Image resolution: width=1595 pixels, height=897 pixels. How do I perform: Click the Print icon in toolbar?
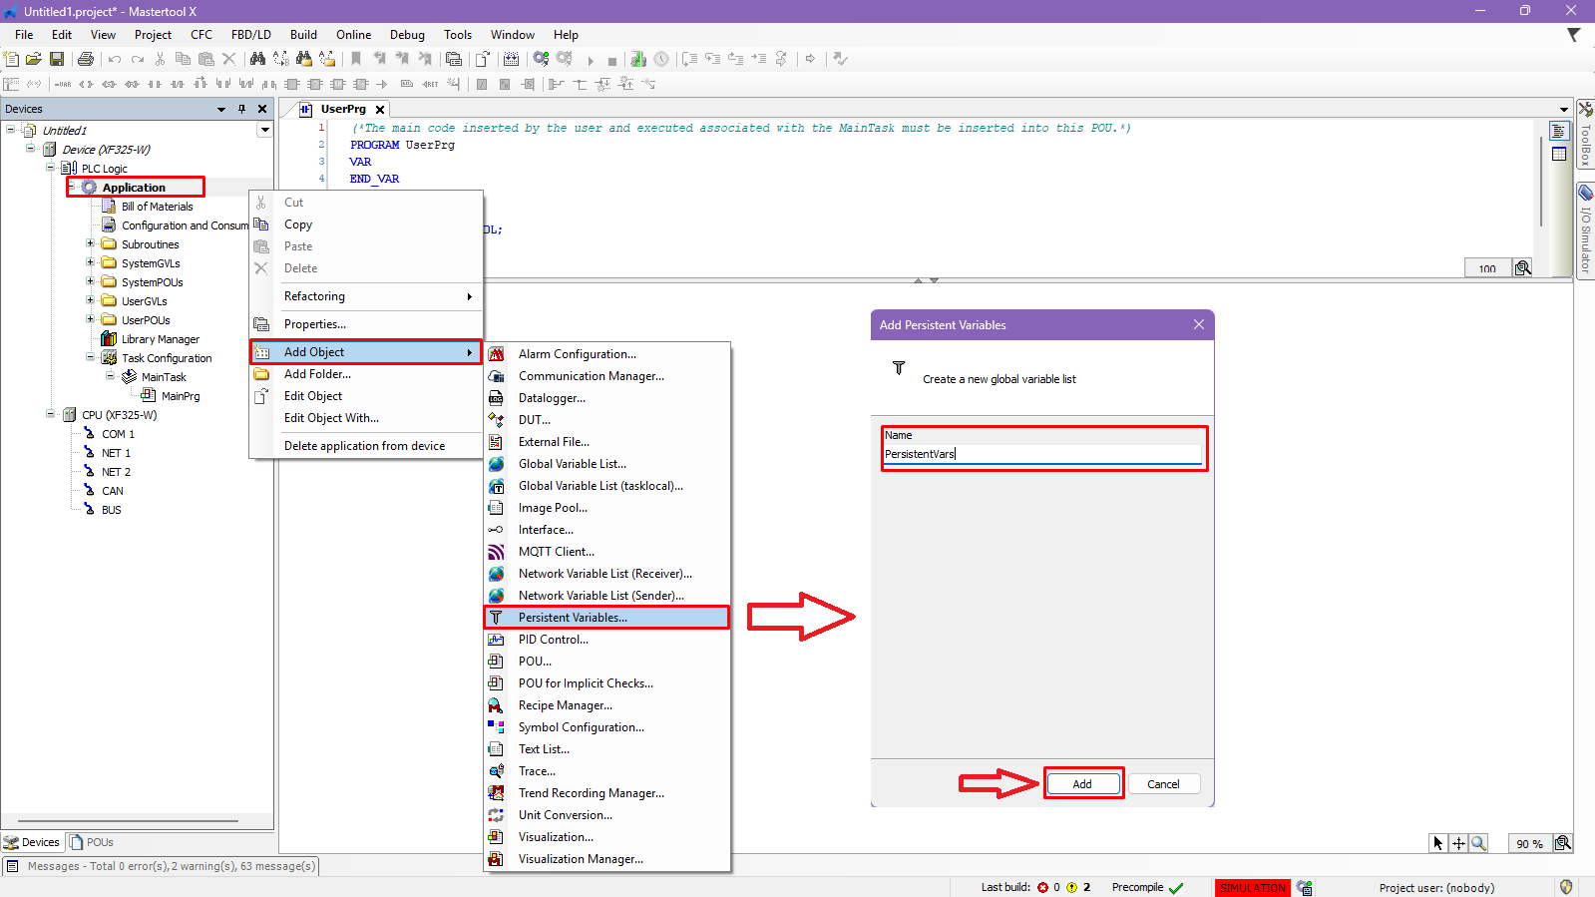[86, 59]
